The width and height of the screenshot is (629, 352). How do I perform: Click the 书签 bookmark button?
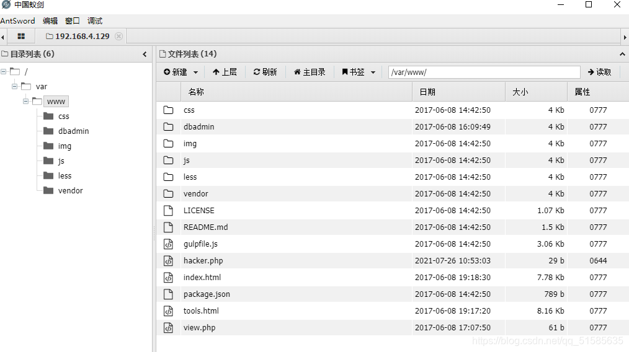(x=353, y=72)
